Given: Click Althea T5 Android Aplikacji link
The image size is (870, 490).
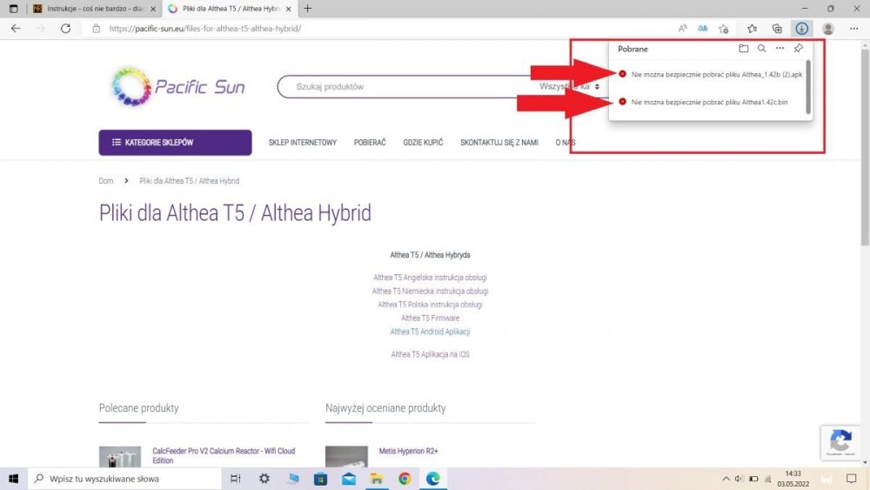Looking at the screenshot, I should pos(430,332).
